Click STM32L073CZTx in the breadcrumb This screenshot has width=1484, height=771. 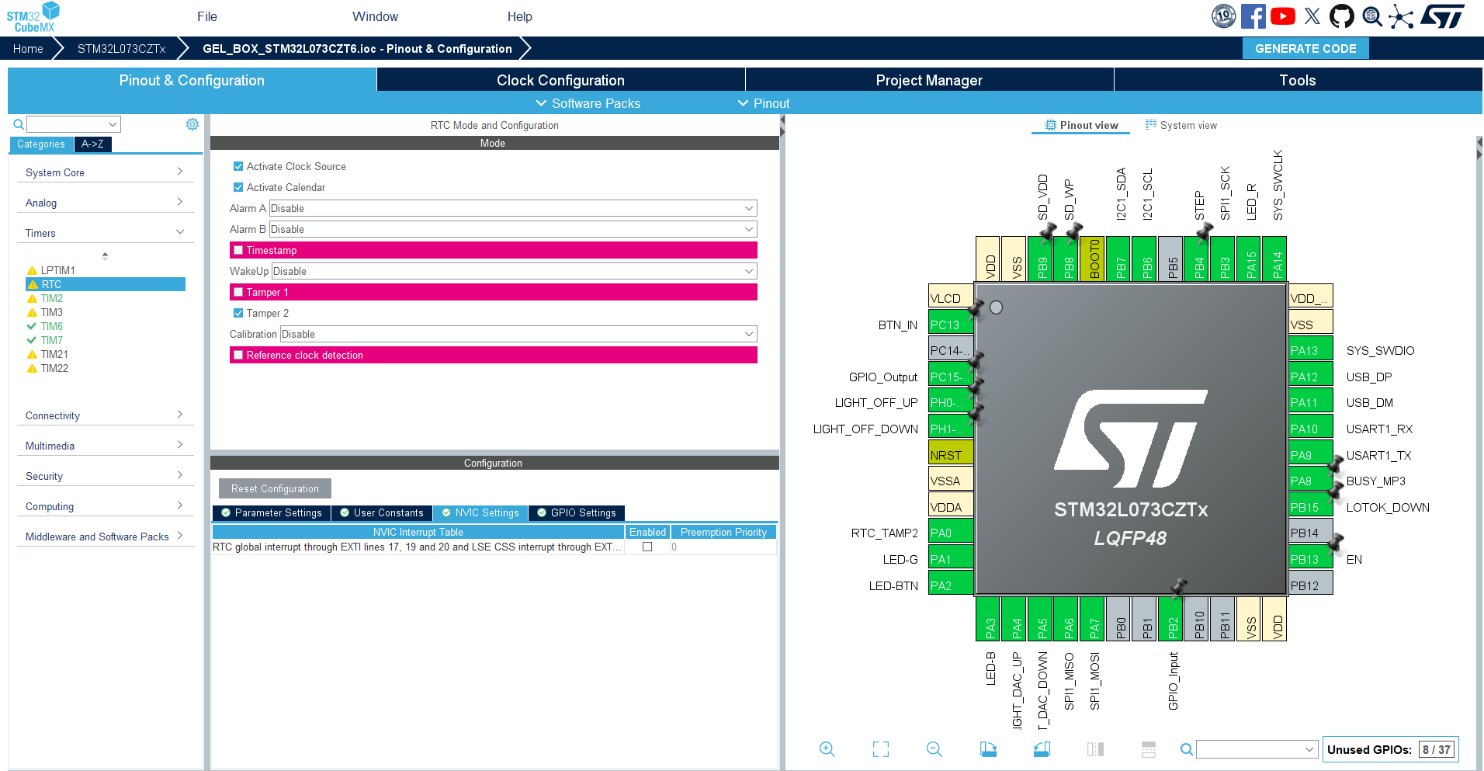point(122,48)
